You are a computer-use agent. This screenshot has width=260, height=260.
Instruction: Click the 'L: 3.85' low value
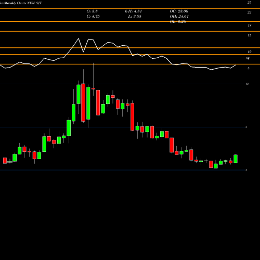[x=135, y=17]
